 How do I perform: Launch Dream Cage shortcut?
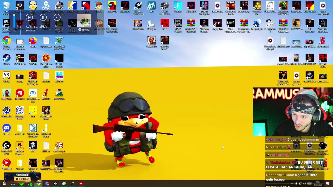coord(244,7)
